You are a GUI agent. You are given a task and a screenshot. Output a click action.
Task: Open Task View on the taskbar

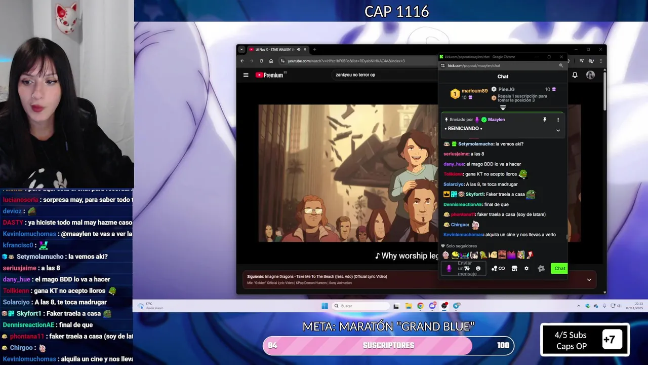click(396, 306)
